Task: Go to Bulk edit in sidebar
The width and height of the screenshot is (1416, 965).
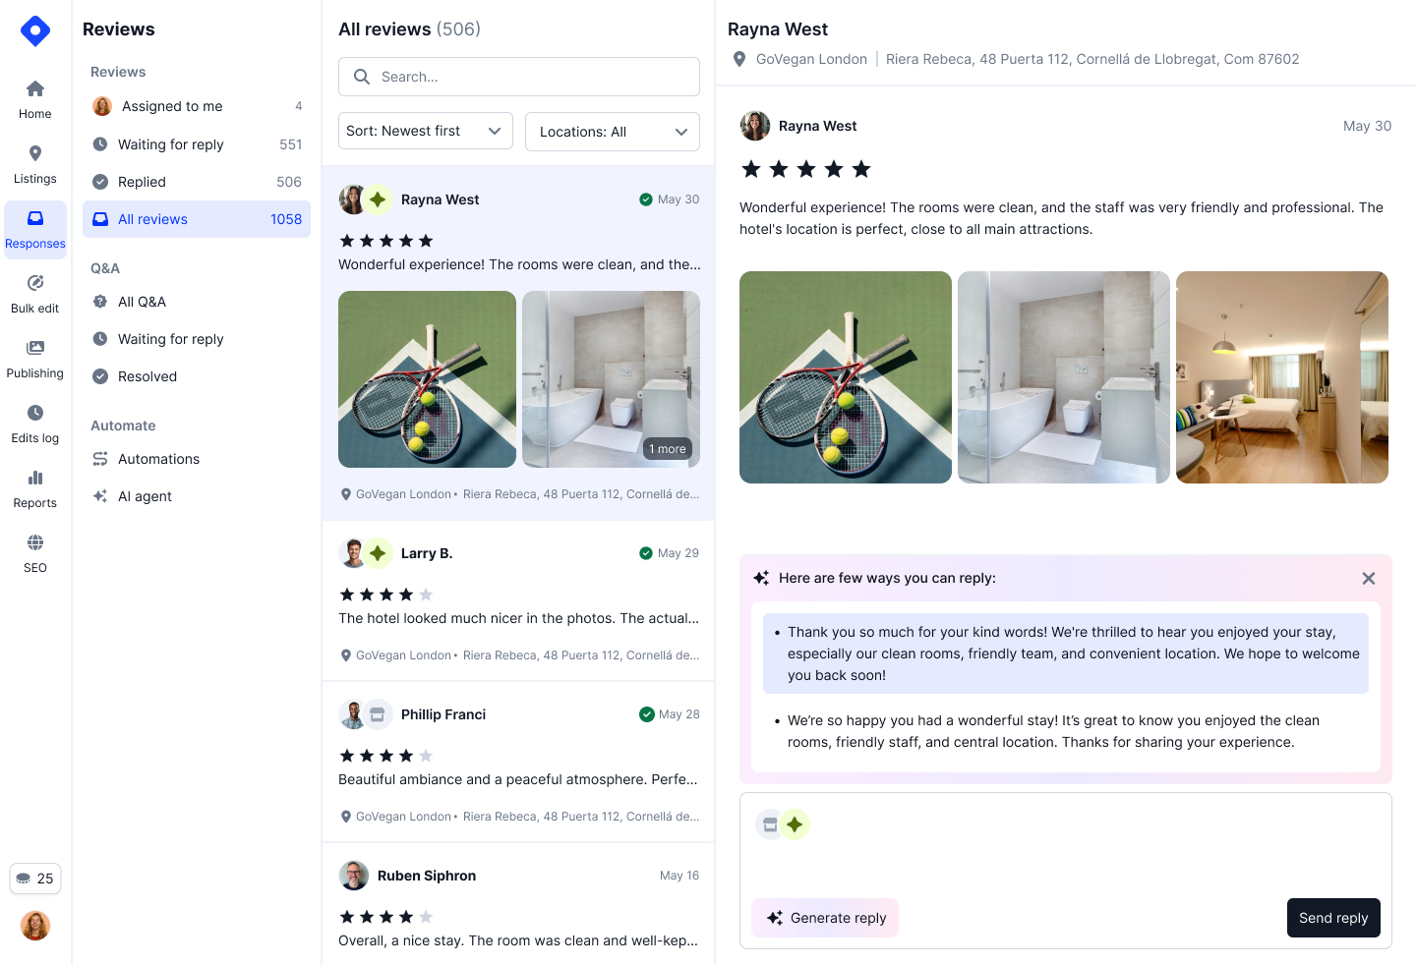Action: point(35,295)
